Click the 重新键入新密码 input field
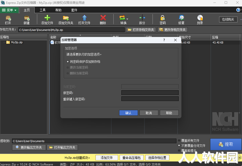 click(x=150, y=99)
